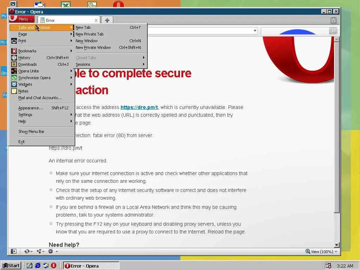The height and width of the screenshot is (270, 360).
Task: Click the History clock icon
Action: [x=14, y=58]
